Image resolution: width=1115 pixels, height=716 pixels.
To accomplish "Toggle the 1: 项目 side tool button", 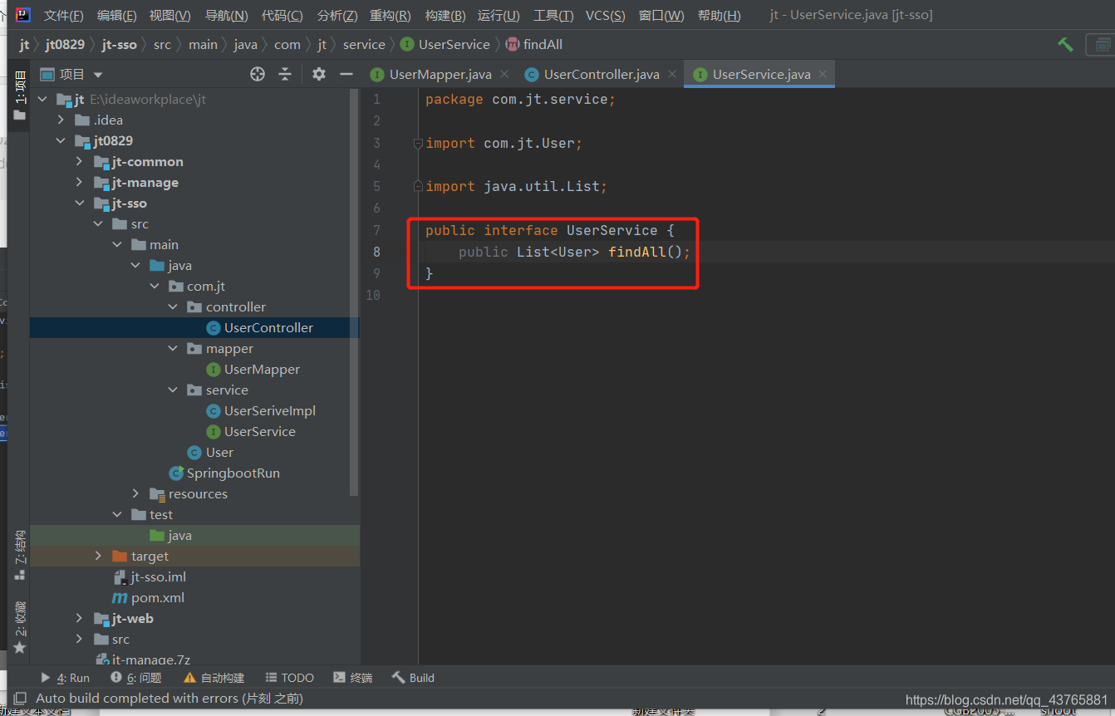I will pyautogui.click(x=20, y=95).
